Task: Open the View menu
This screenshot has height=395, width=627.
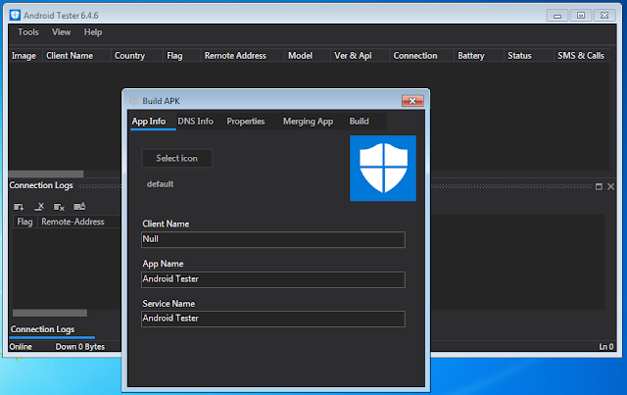Action: tap(61, 32)
